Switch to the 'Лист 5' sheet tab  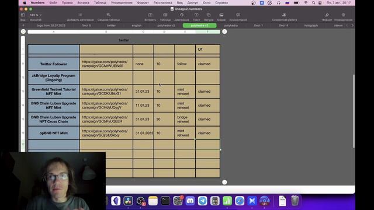click(86, 26)
